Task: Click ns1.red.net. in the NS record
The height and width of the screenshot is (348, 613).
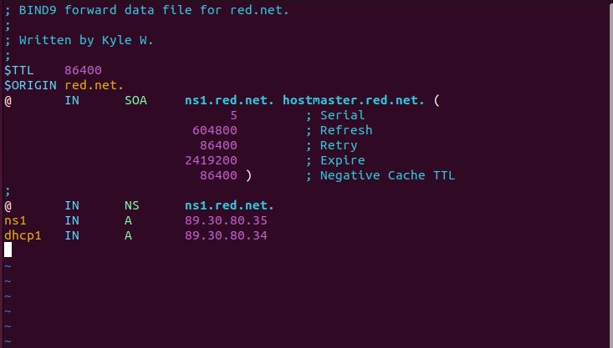Action: (229, 205)
